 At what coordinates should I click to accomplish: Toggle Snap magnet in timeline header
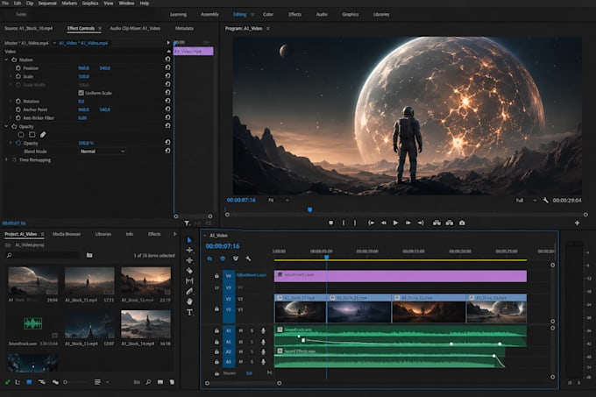(x=223, y=259)
